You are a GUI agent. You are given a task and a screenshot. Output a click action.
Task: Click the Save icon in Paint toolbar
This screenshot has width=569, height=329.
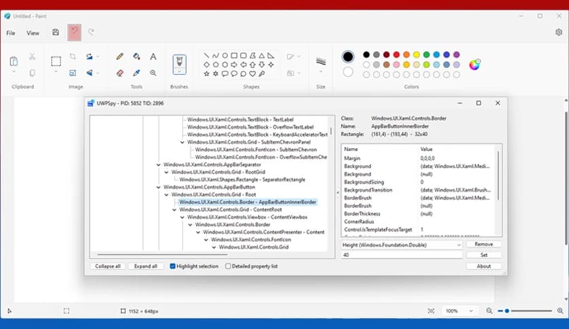tap(56, 32)
